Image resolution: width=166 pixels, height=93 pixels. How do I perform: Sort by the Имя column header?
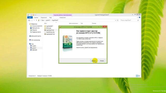45,23
